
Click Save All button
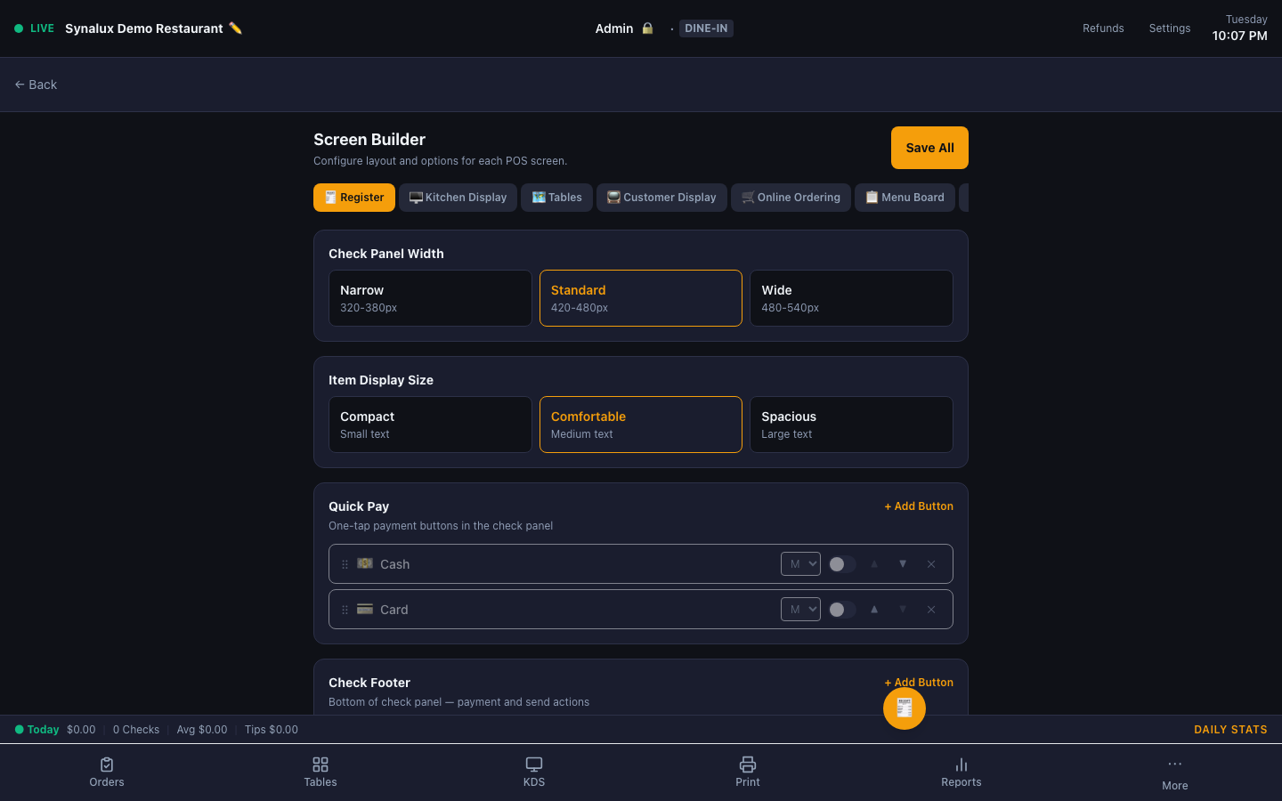tap(929, 148)
